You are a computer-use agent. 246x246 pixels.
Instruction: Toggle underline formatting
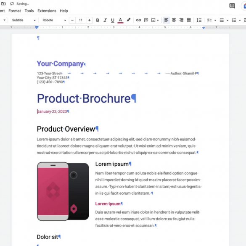(113, 20)
